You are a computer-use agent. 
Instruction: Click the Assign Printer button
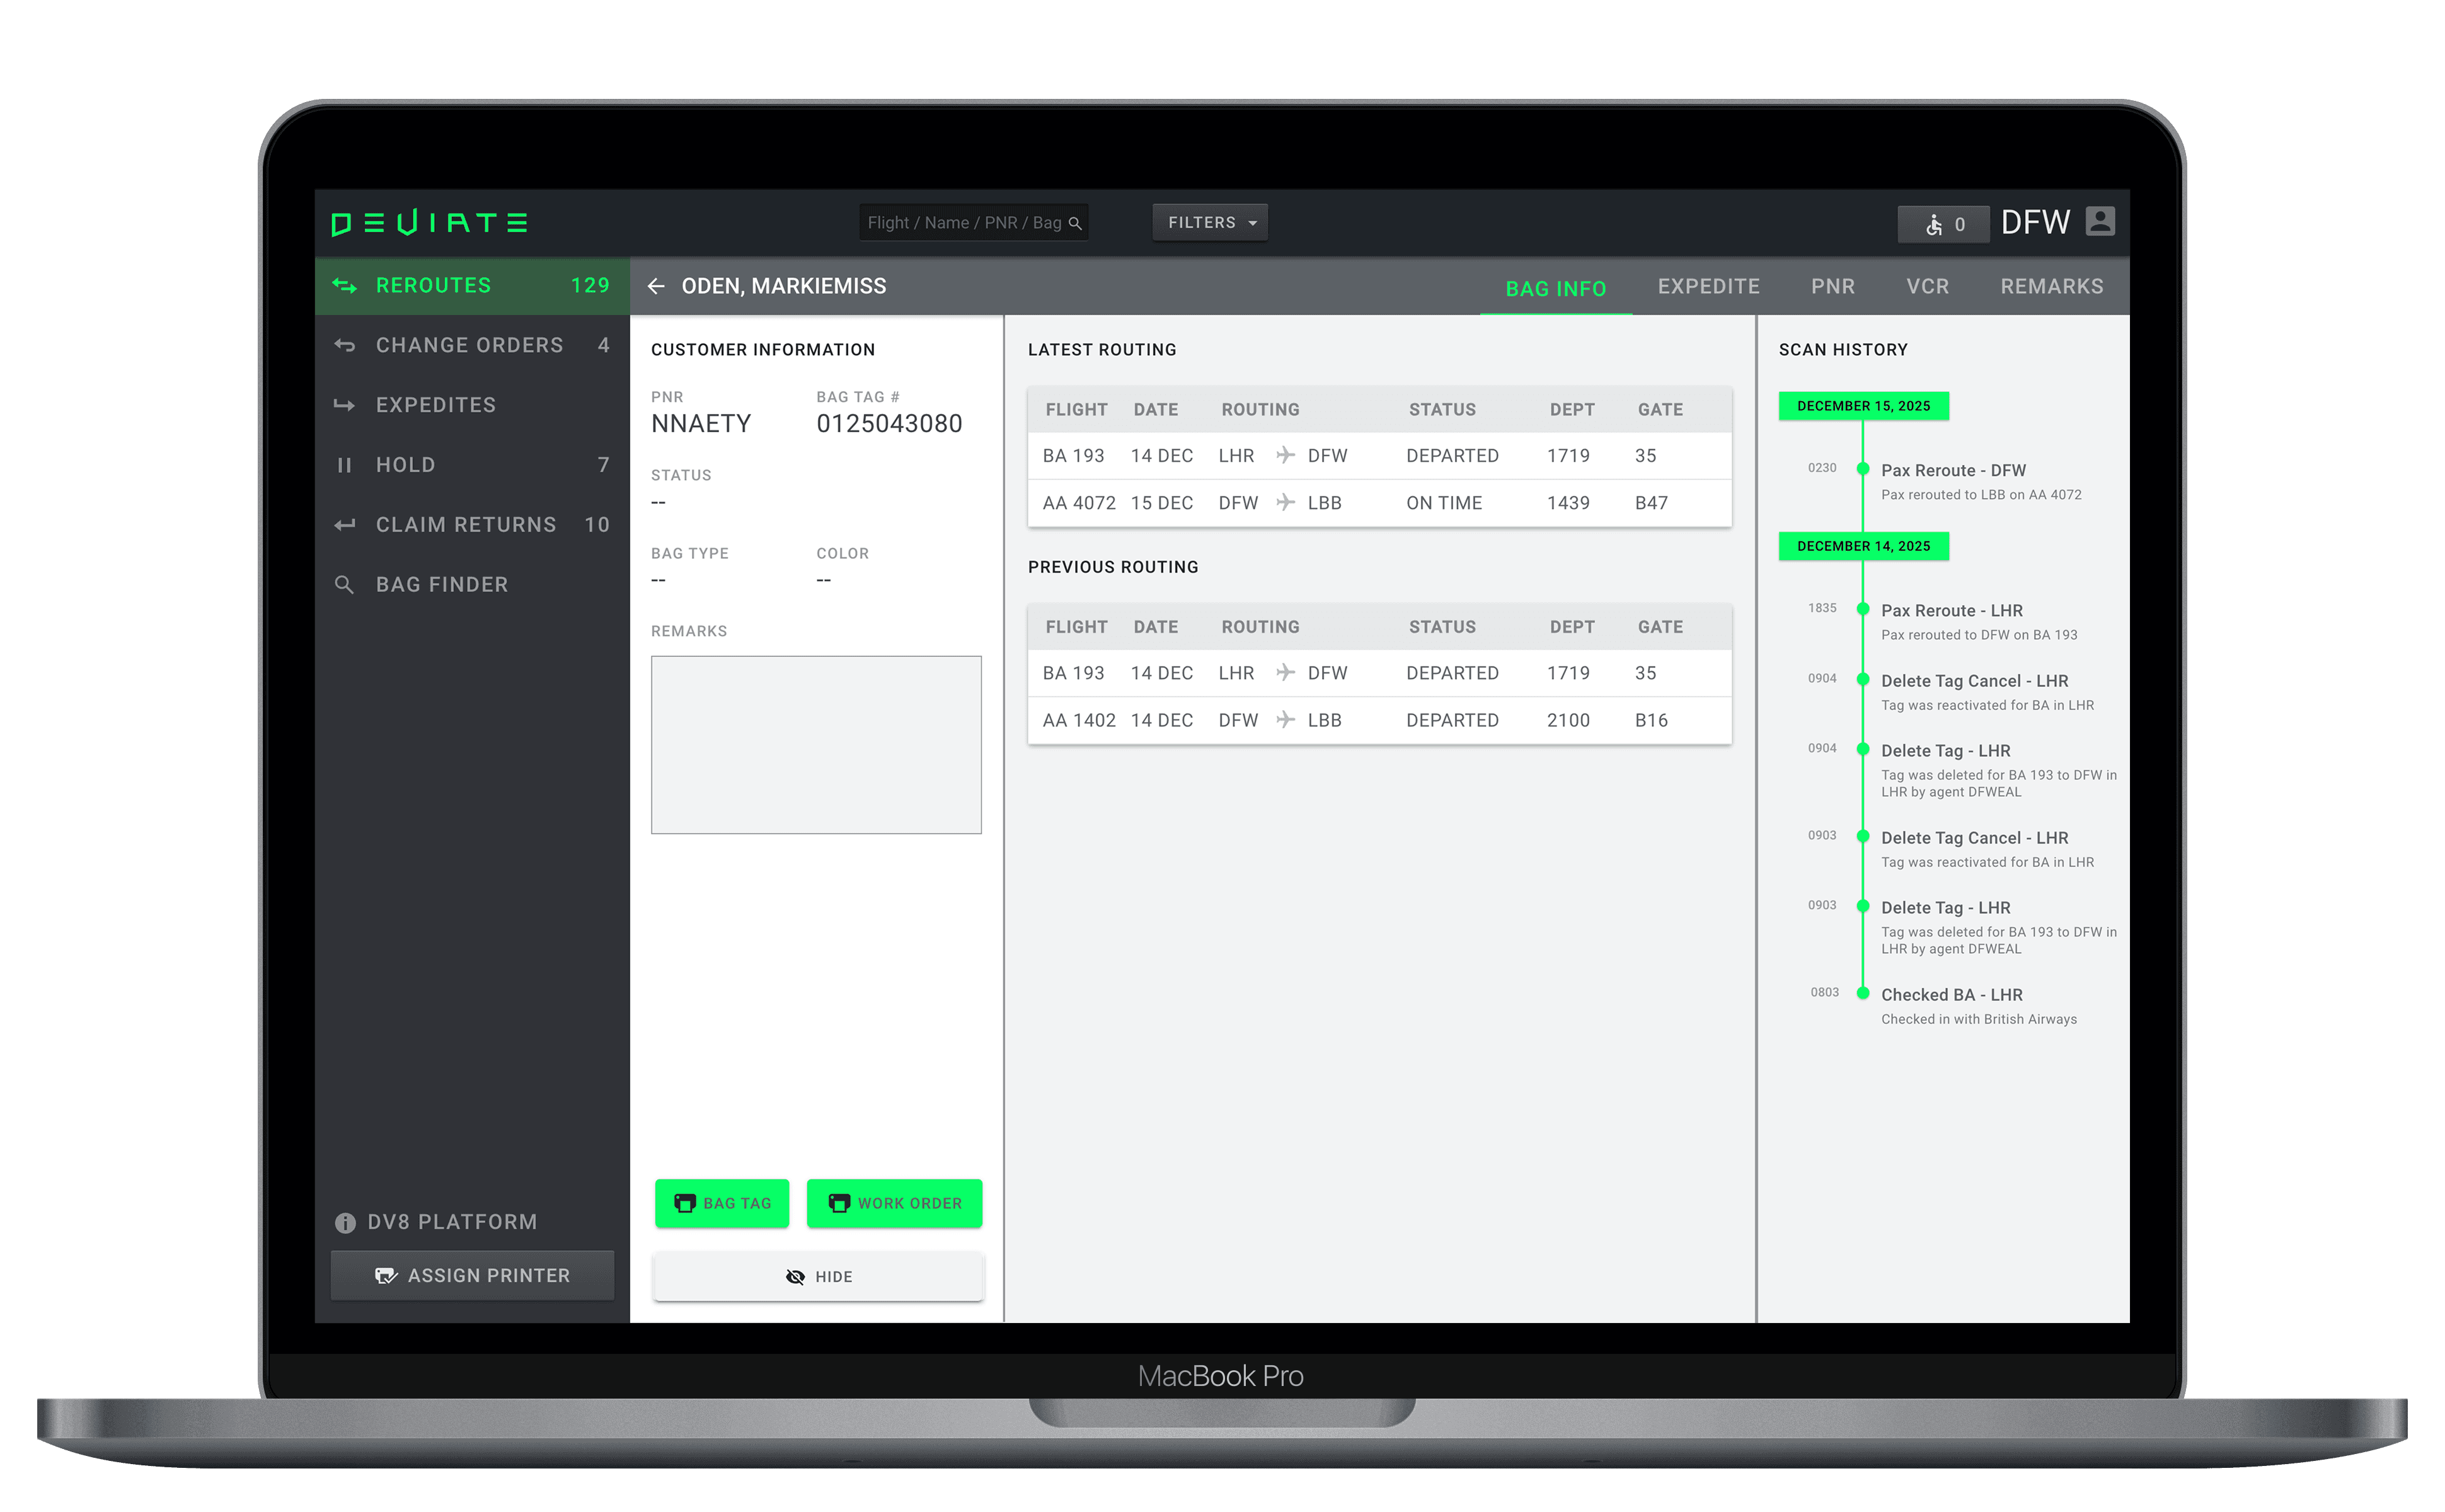472,1276
